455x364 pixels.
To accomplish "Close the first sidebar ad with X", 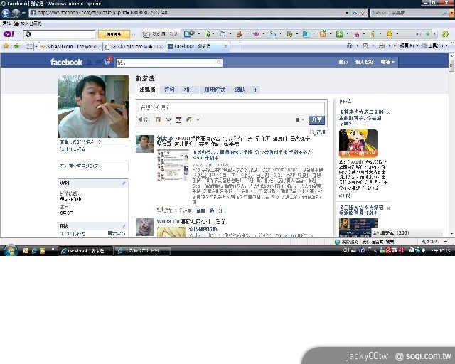I will click(389, 112).
